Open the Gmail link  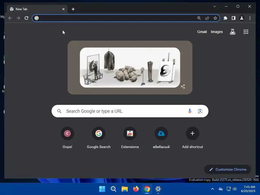pos(202,32)
